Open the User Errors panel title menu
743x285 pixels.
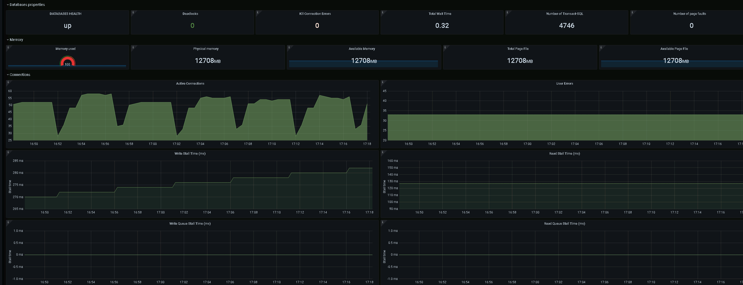tap(564, 84)
